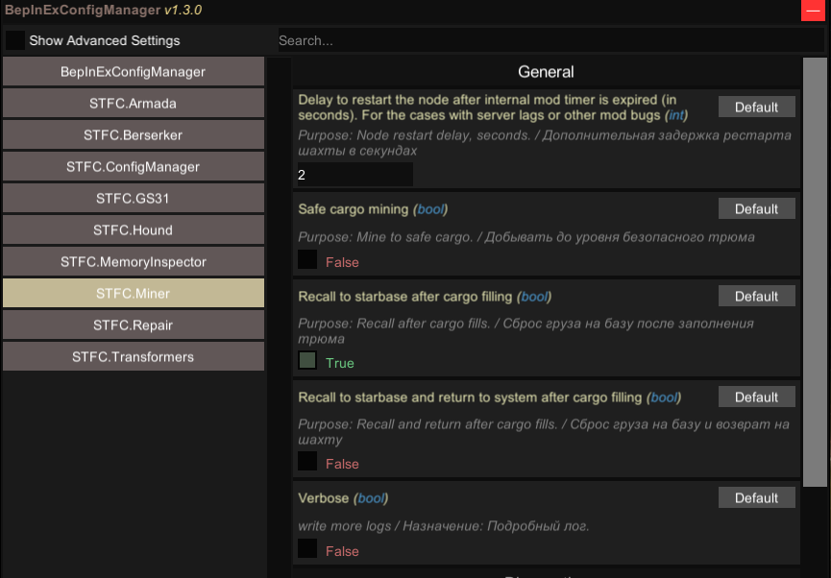
Task: Select STFC.GS31 plugin
Action: 133,198
